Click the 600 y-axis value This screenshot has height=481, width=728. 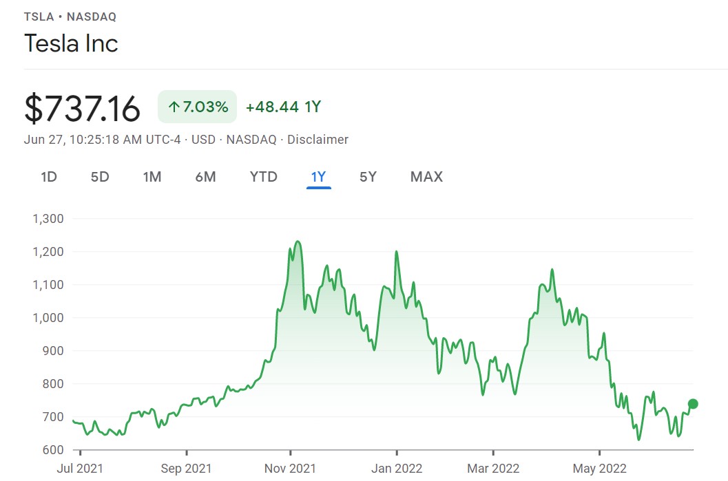pos(53,449)
